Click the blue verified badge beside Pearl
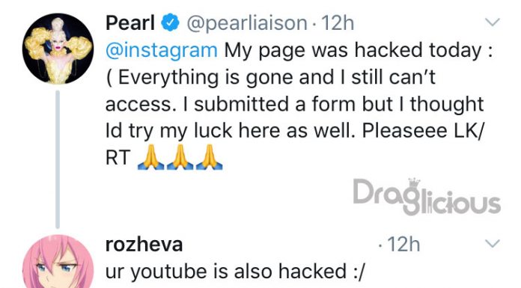The width and height of the screenshot is (521, 288). pyautogui.click(x=170, y=22)
